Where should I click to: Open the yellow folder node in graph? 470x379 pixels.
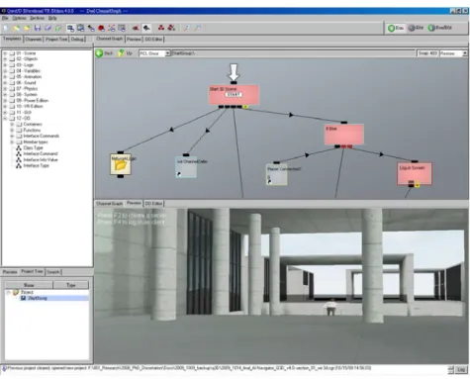coord(121,164)
